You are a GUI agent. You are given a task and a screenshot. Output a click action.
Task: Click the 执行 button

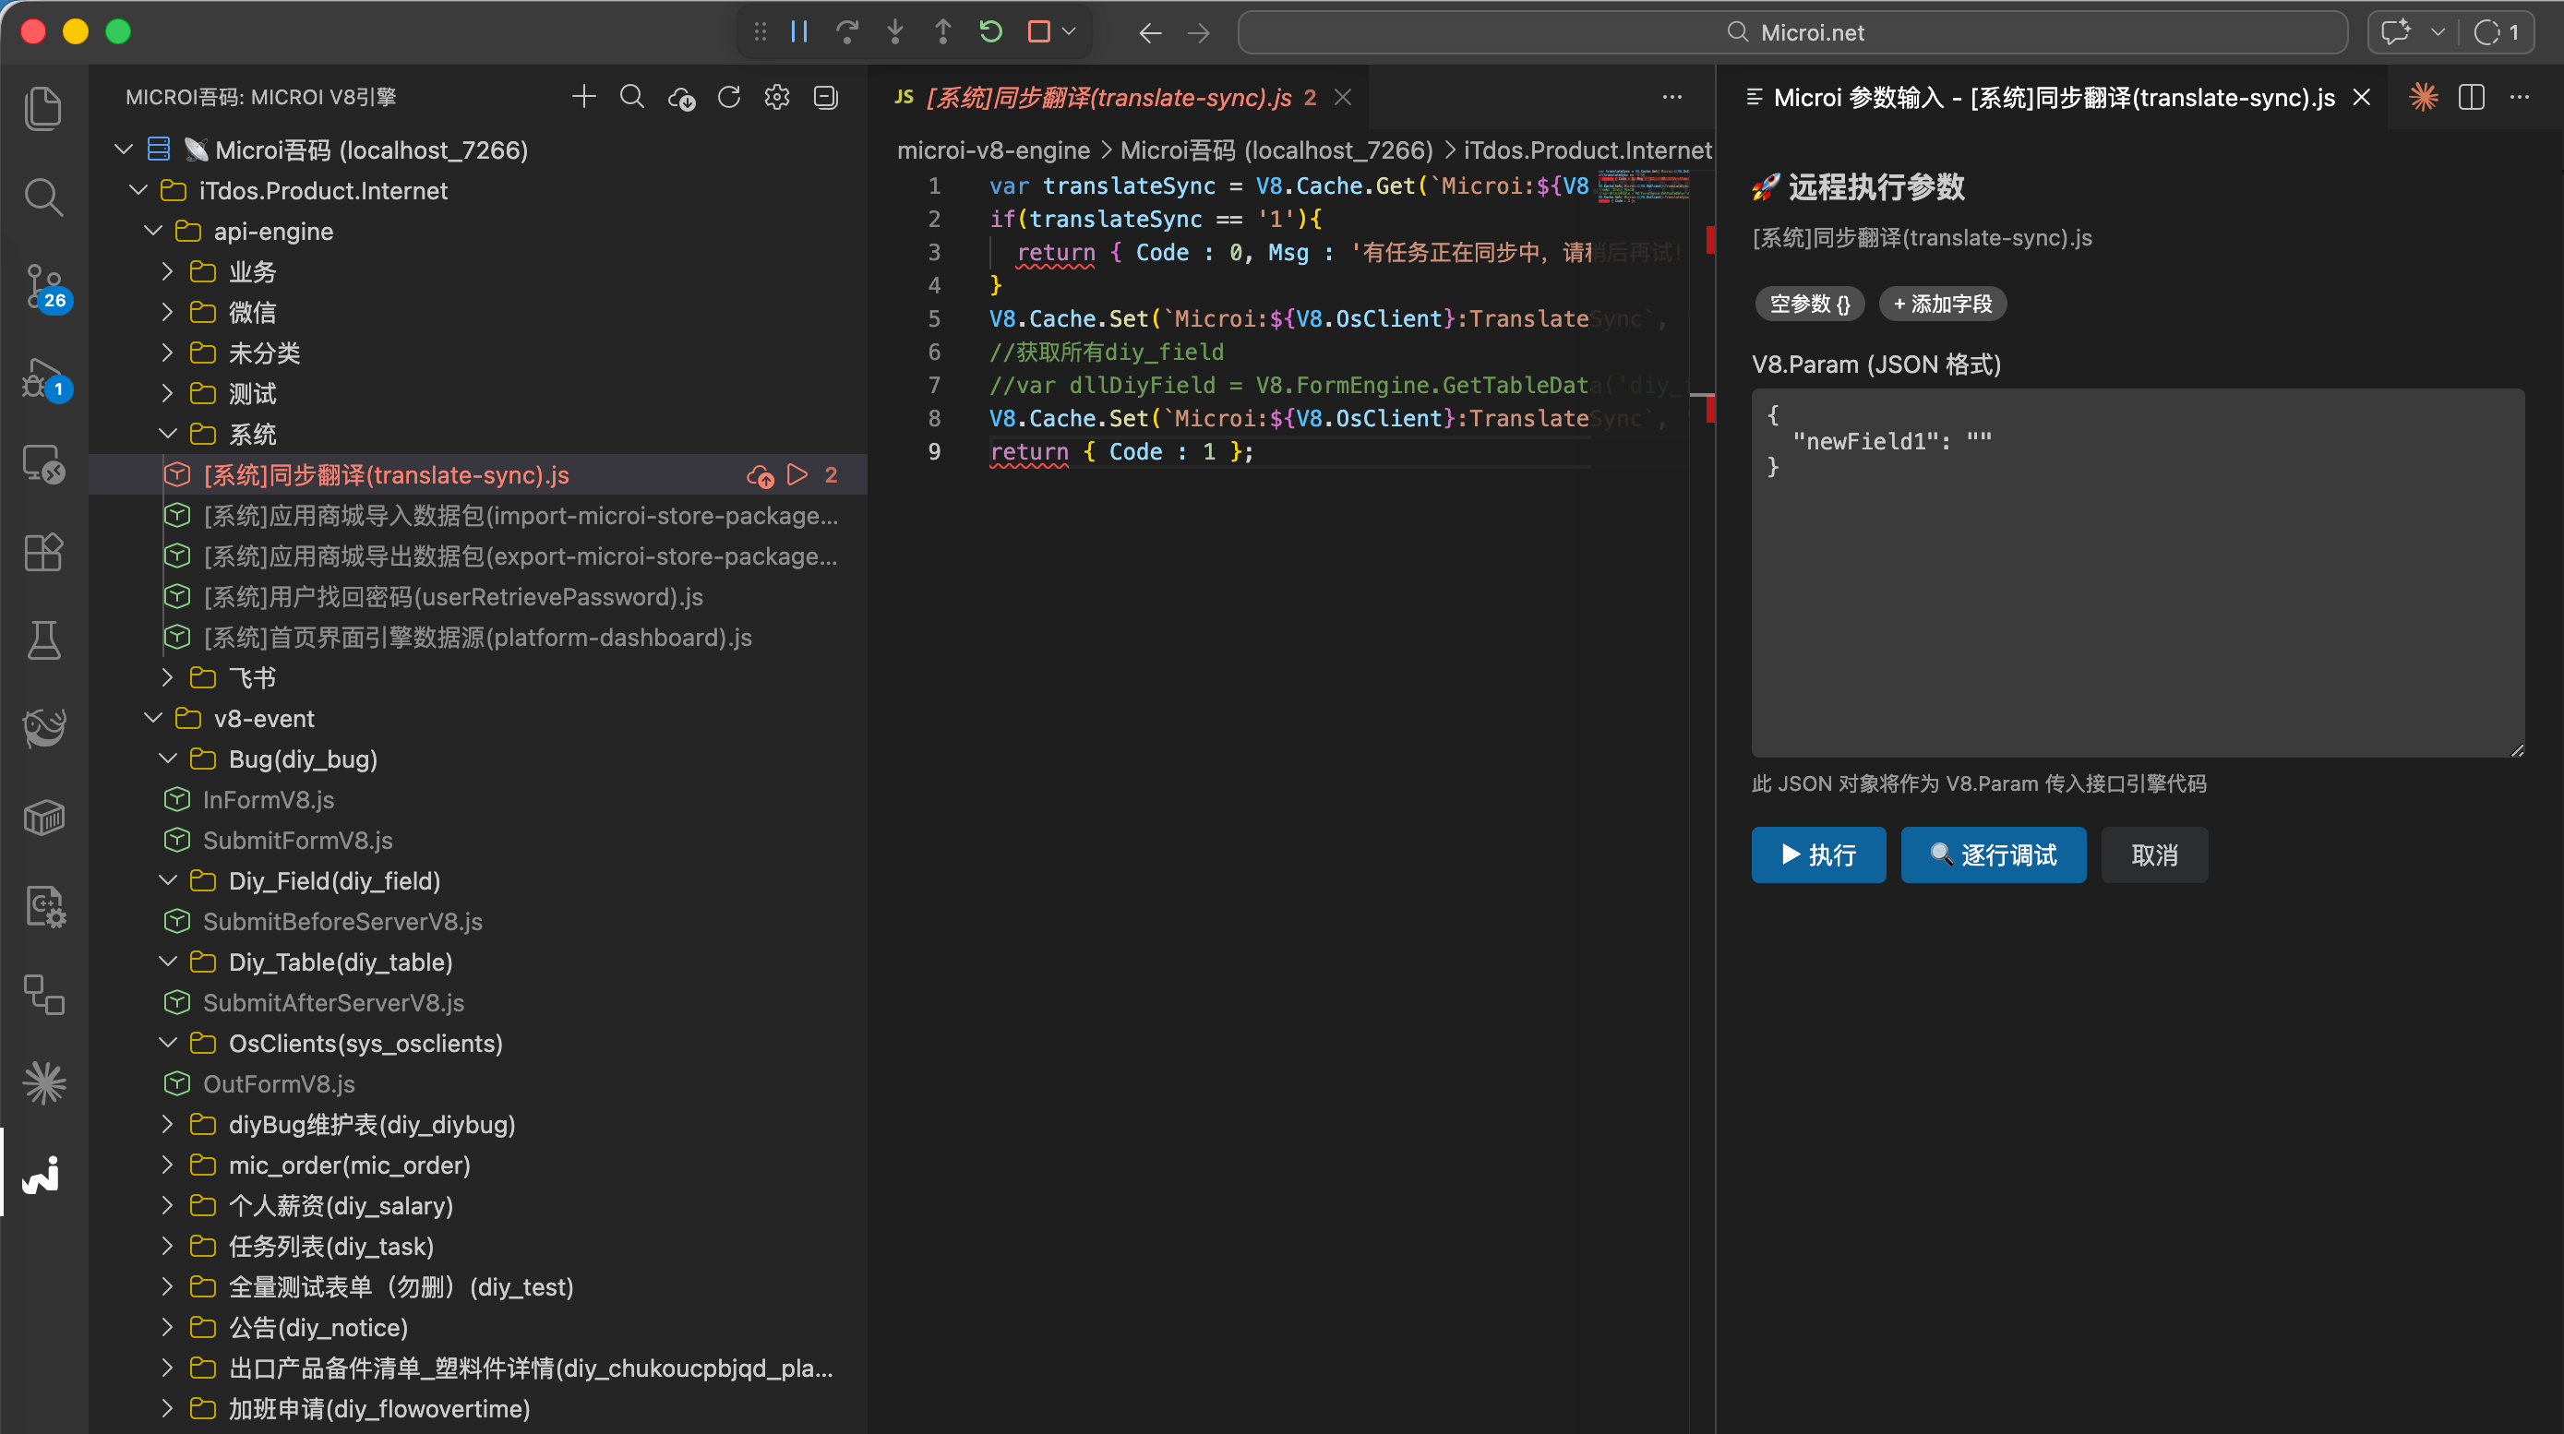[1817, 854]
